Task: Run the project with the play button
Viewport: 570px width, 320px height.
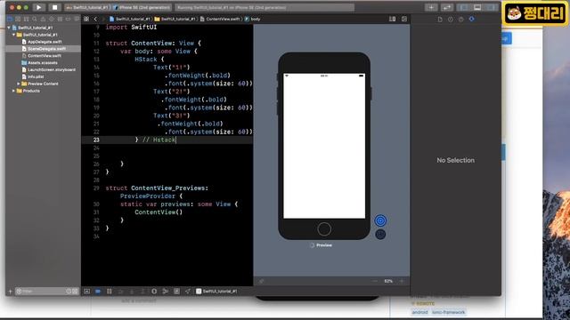Action: (x=39, y=7)
